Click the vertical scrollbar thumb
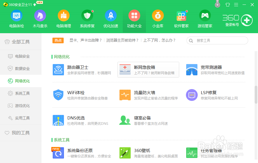The height and width of the screenshot is (163, 258). (x=256, y=95)
